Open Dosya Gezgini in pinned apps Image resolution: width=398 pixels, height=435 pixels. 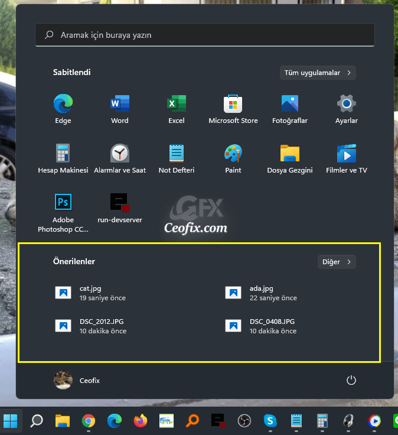pos(290,159)
